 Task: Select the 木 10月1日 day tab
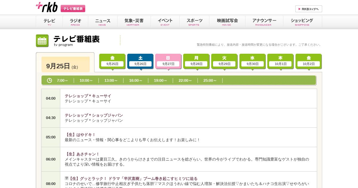(280, 61)
